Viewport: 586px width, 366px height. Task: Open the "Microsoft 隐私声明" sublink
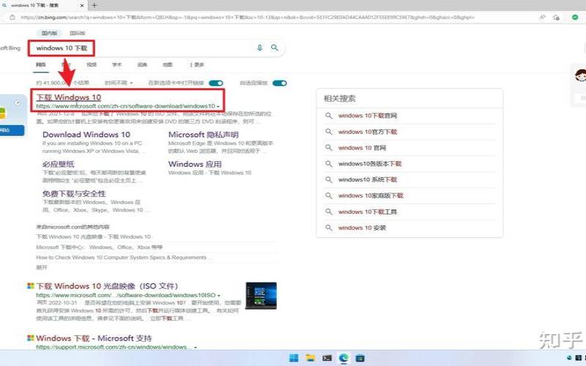(204, 135)
